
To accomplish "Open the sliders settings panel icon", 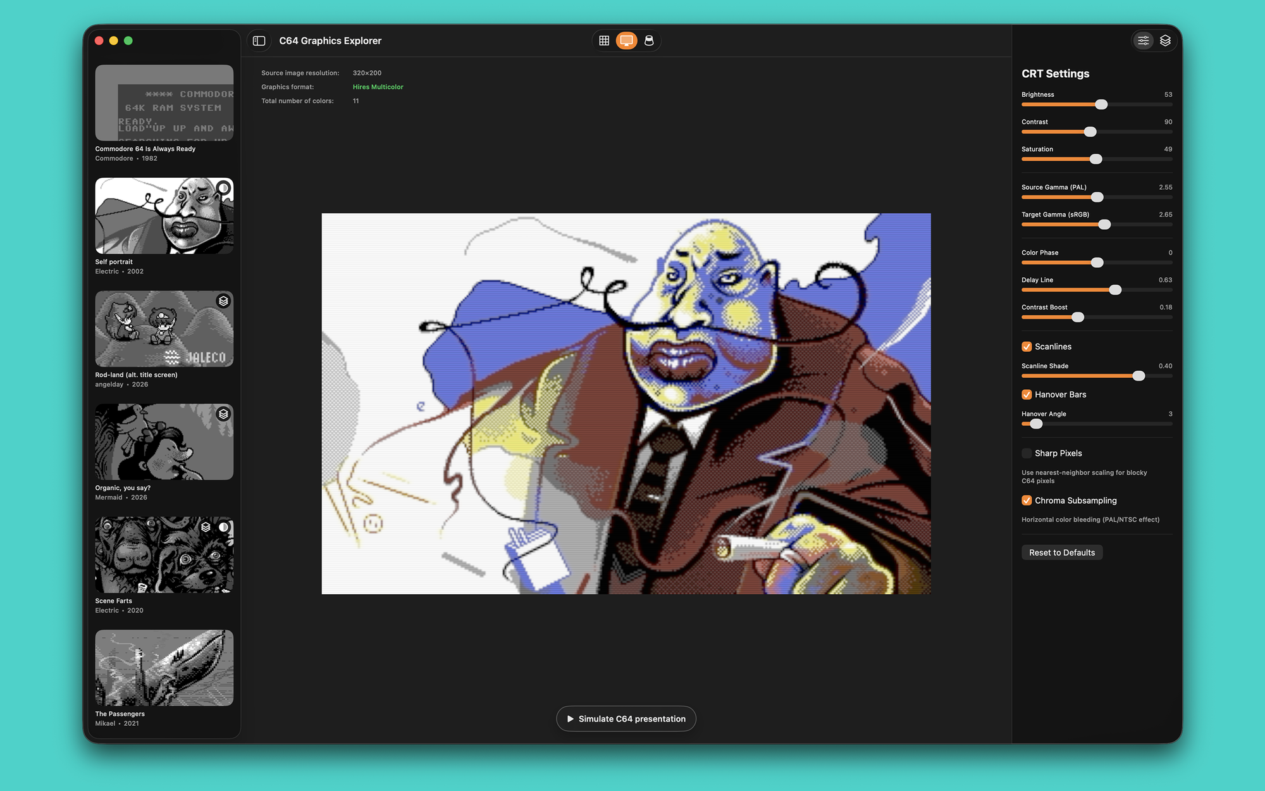I will click(x=1143, y=40).
